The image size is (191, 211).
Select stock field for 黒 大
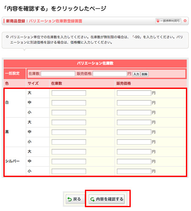[69, 123]
